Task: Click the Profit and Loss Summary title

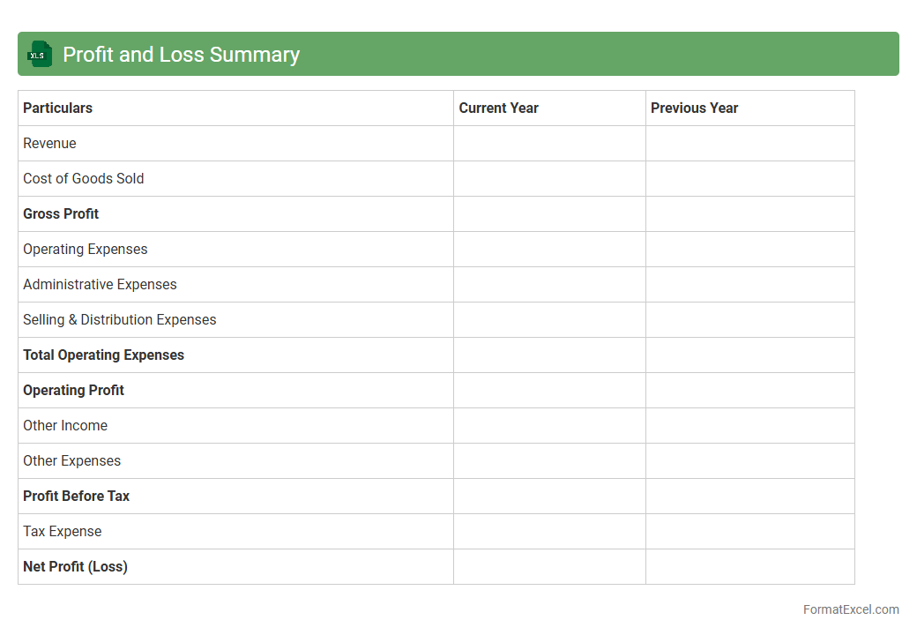Action: pyautogui.click(x=181, y=55)
